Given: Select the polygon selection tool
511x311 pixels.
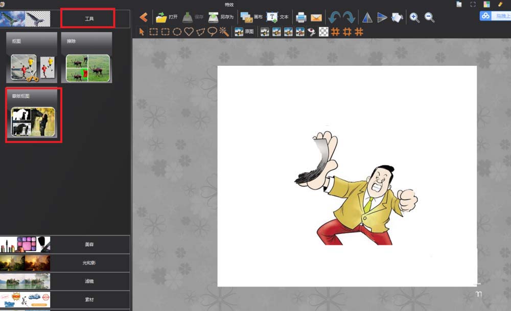Looking at the screenshot, I should tap(201, 32).
